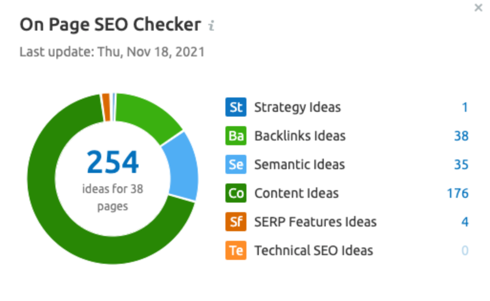
Task: Open the Content Ideas count 176
Action: (458, 193)
